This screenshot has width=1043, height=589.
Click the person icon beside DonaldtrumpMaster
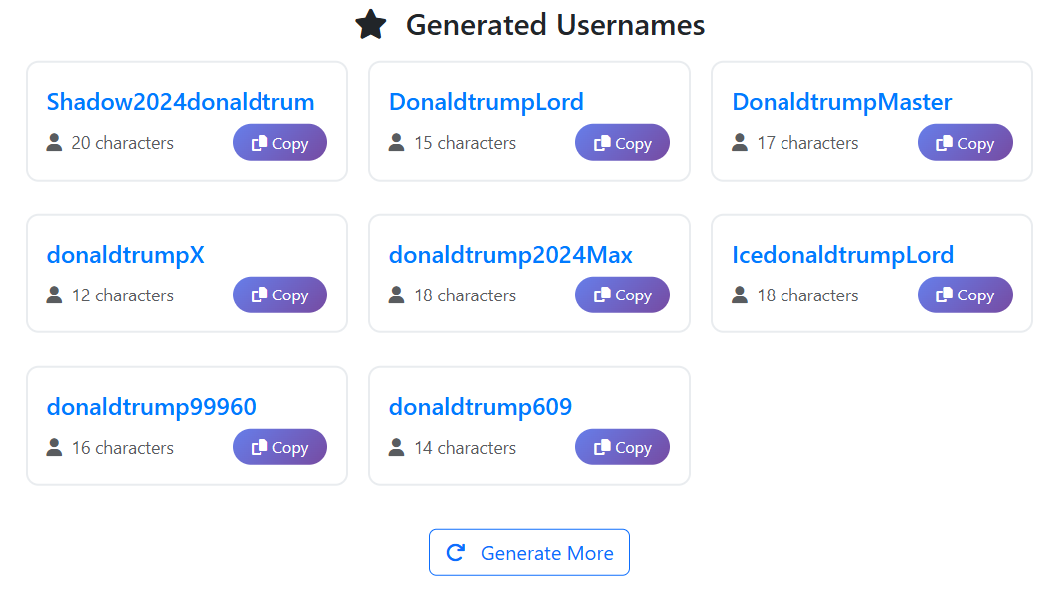point(740,142)
